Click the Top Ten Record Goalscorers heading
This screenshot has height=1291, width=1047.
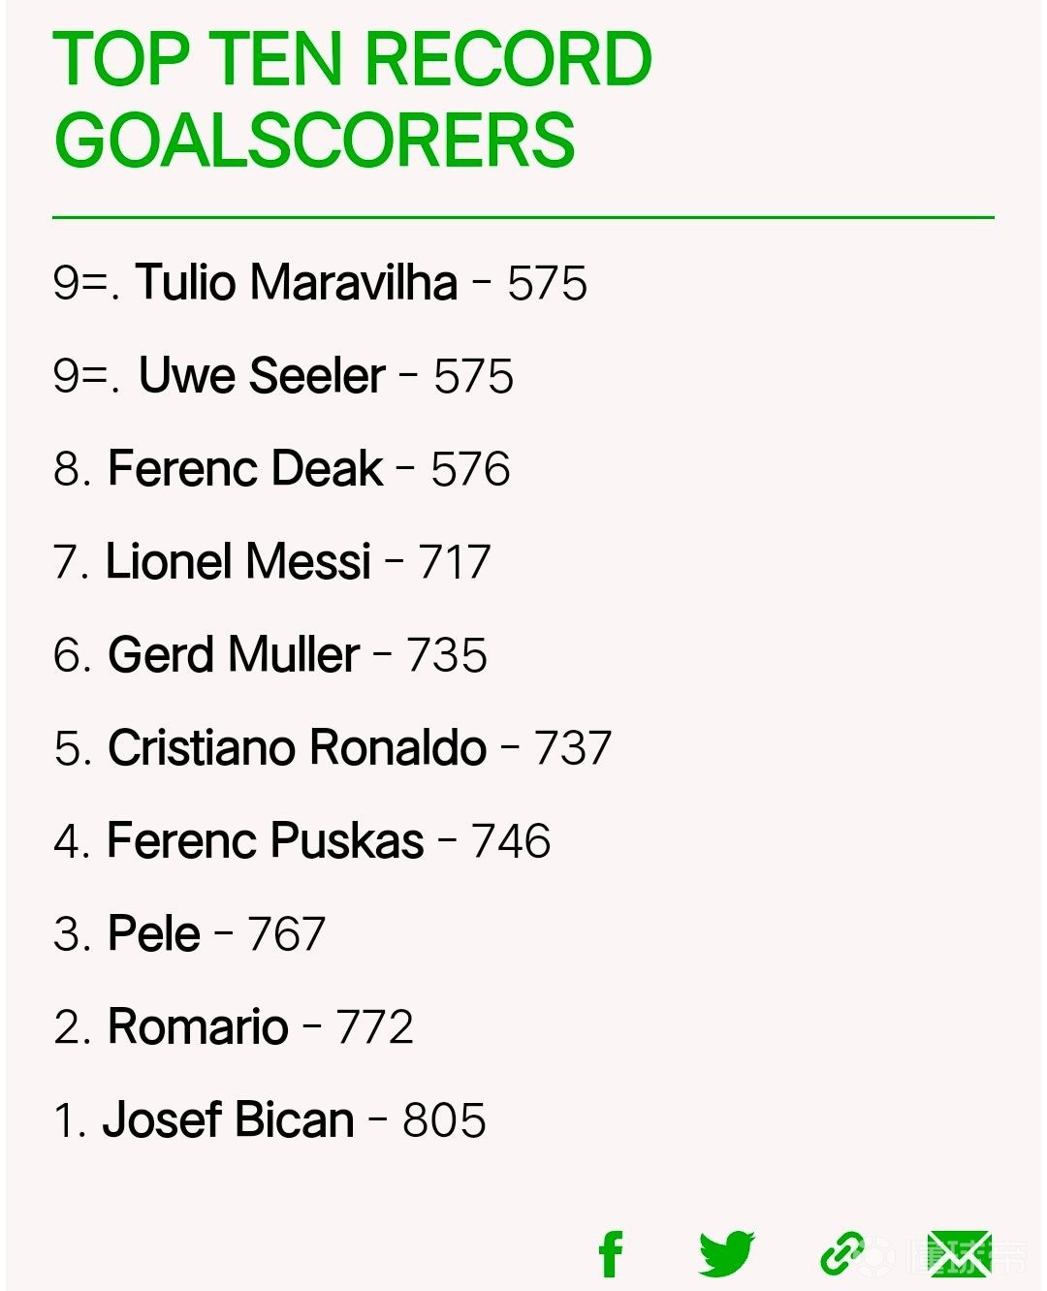(x=353, y=99)
